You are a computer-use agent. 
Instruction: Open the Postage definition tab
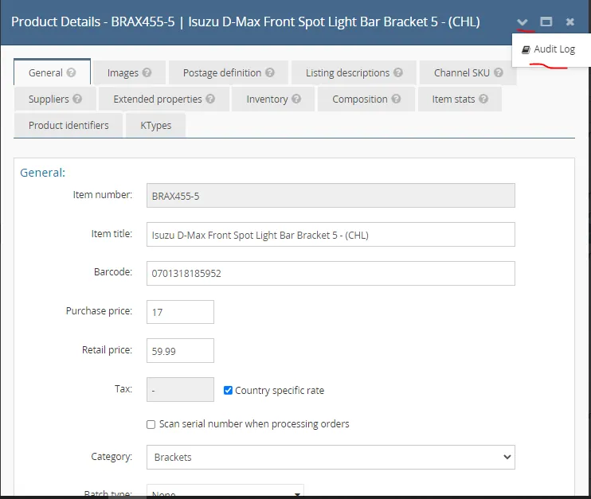coord(229,72)
